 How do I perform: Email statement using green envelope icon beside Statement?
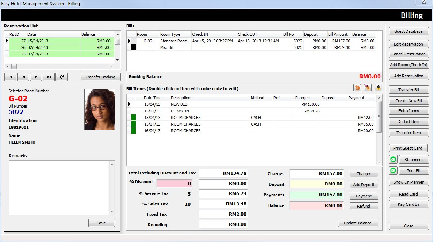393,159
